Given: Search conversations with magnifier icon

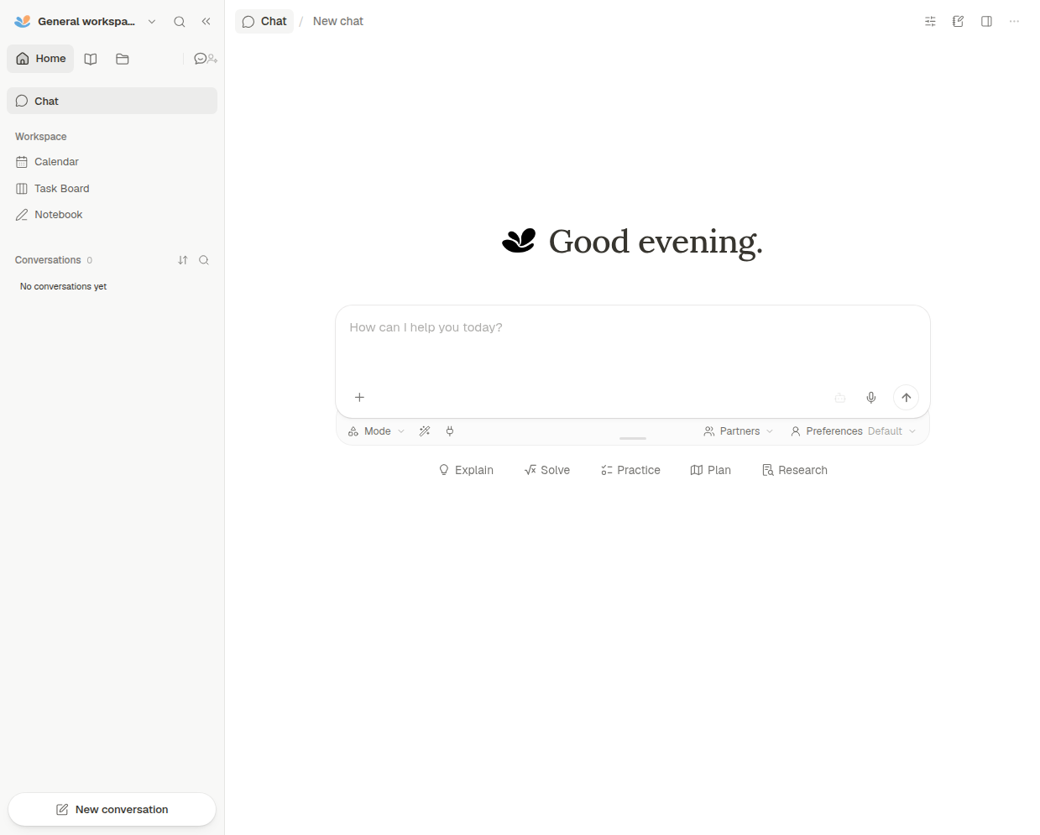Looking at the screenshot, I should [x=204, y=260].
